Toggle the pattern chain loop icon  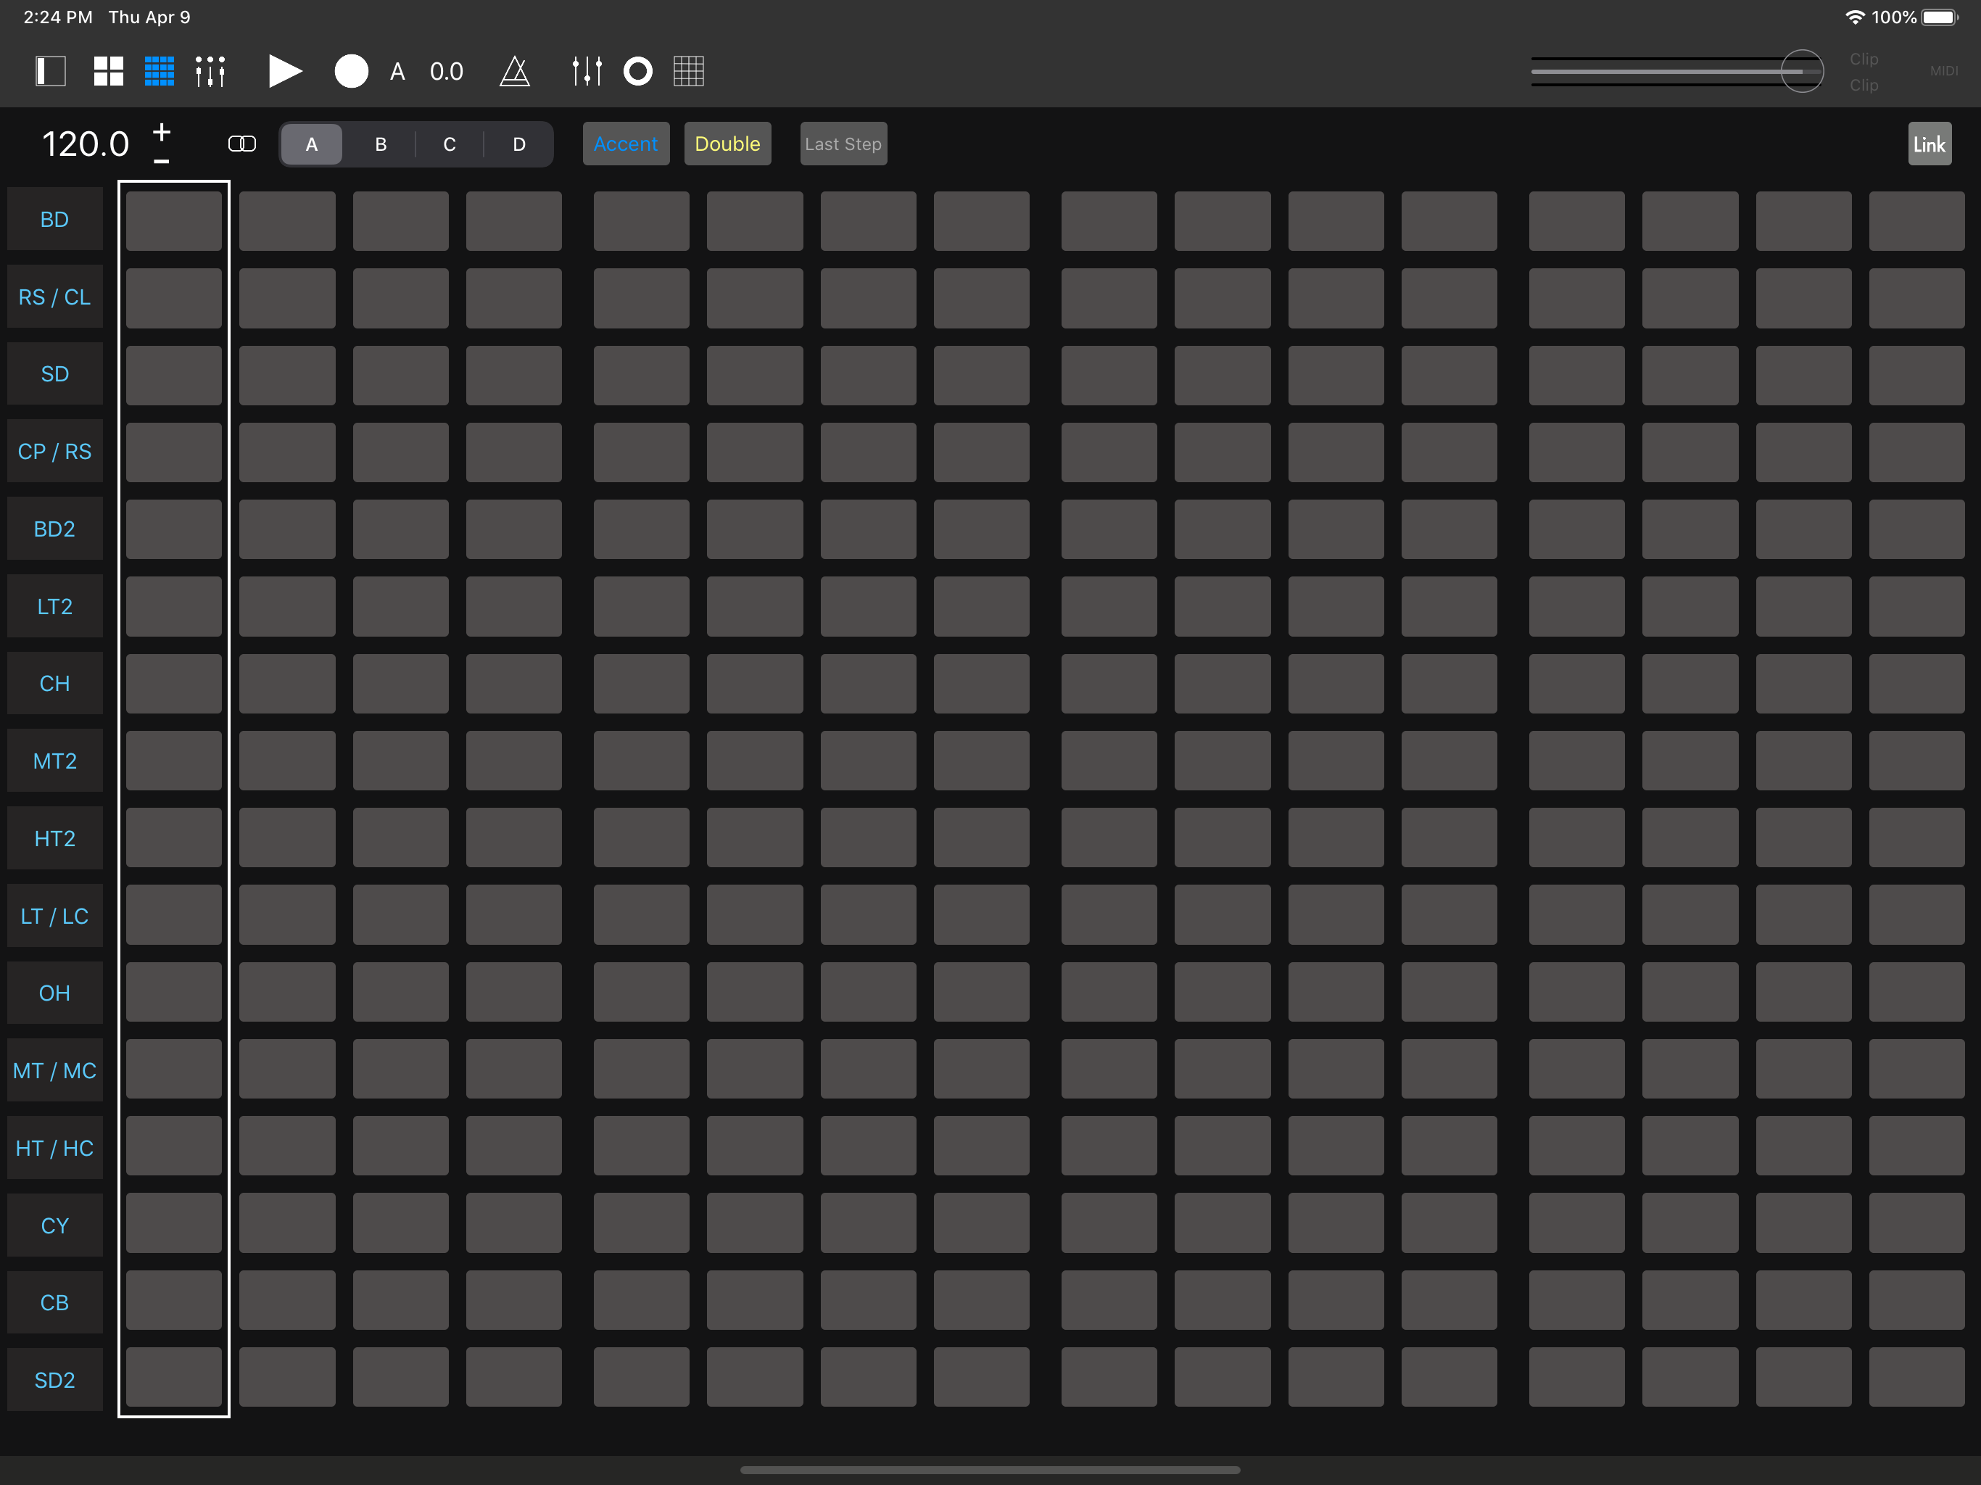point(241,144)
